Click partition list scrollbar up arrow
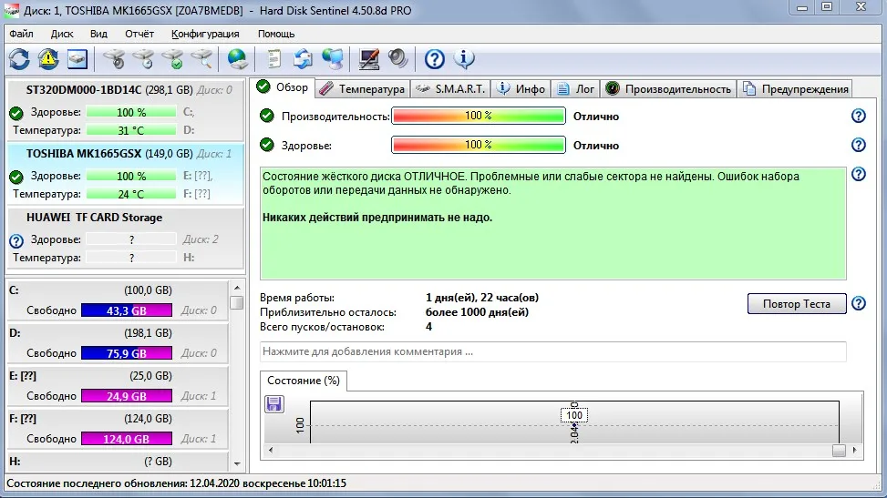887x498 pixels. [x=237, y=288]
